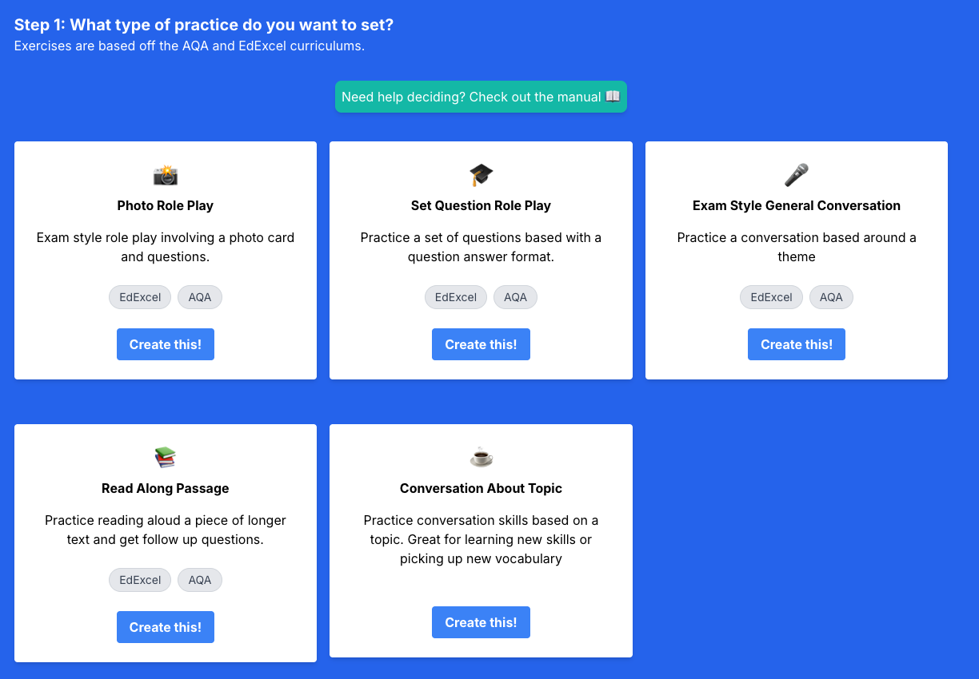Click the Conversation About Topic card title

pos(481,488)
